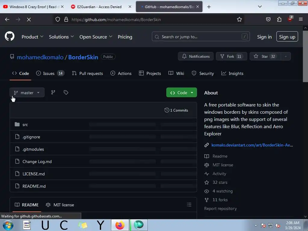Screen dimensions: 308x231
Task: Open the Wiki tab
Action: (x=176, y=73)
